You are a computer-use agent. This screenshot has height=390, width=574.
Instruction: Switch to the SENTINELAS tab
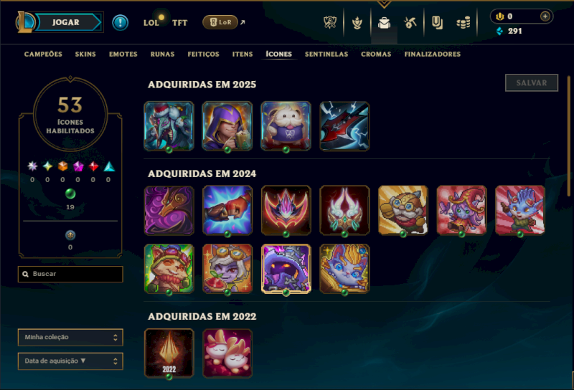tap(326, 54)
